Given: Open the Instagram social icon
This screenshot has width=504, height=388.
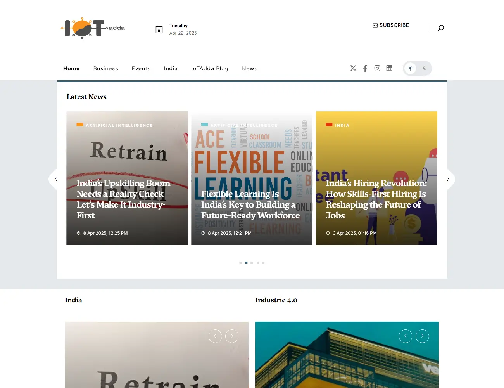Looking at the screenshot, I should pos(377,68).
